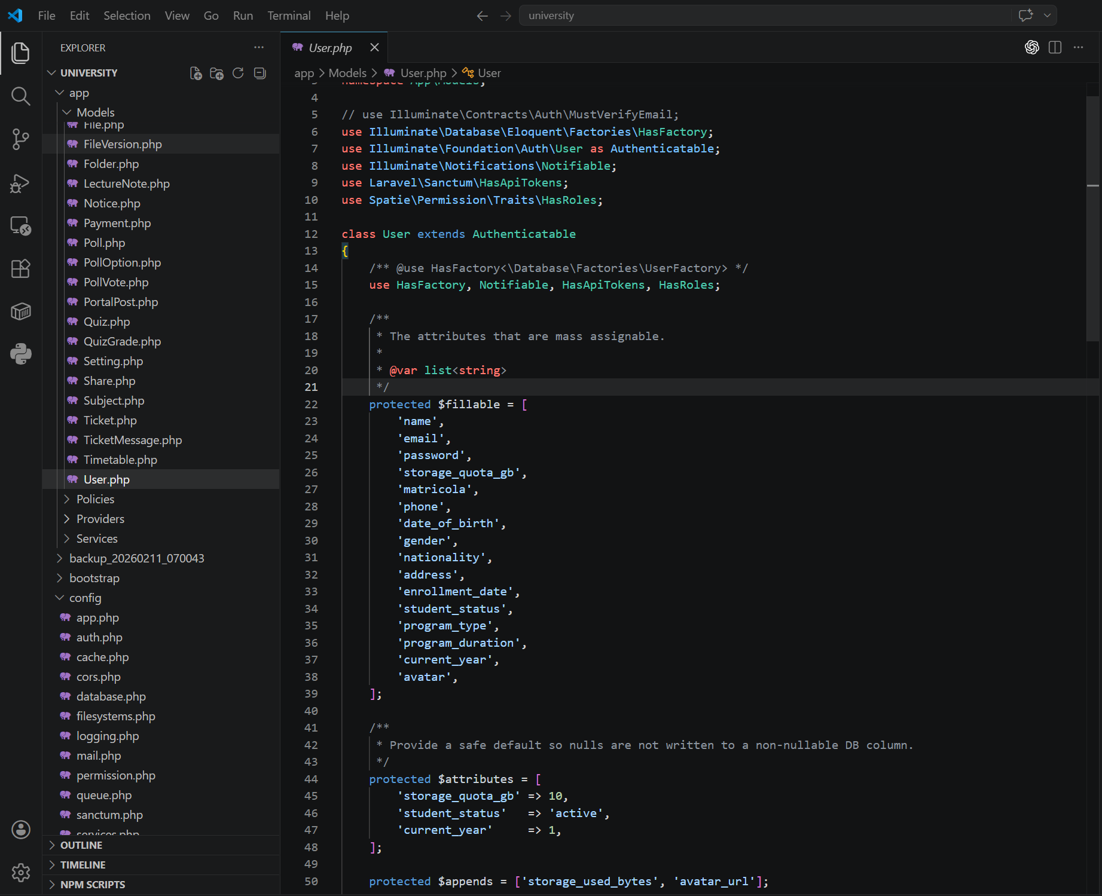Collapse the config folder
This screenshot has width=1102, height=896.
[85, 598]
